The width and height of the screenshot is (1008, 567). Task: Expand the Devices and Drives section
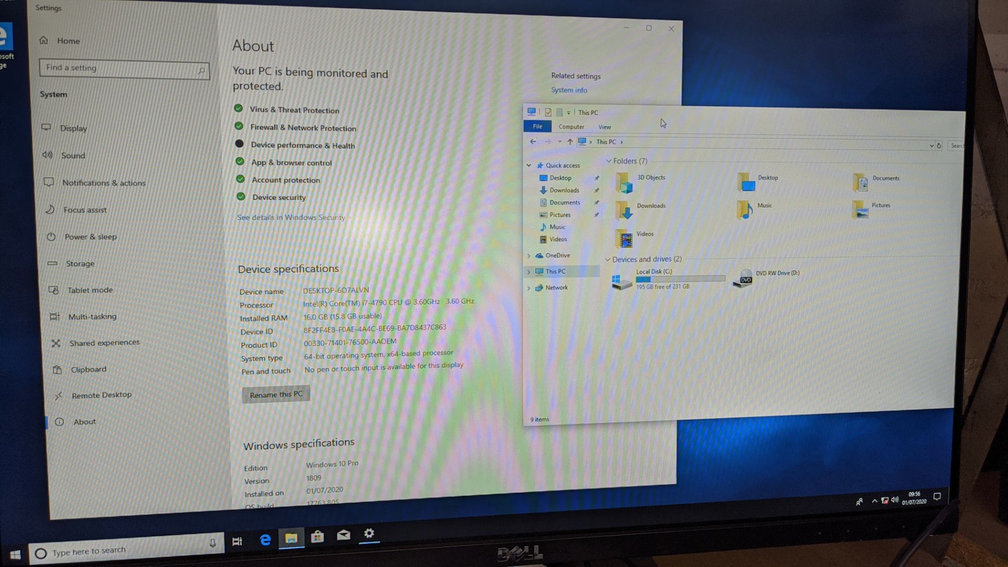coord(608,259)
